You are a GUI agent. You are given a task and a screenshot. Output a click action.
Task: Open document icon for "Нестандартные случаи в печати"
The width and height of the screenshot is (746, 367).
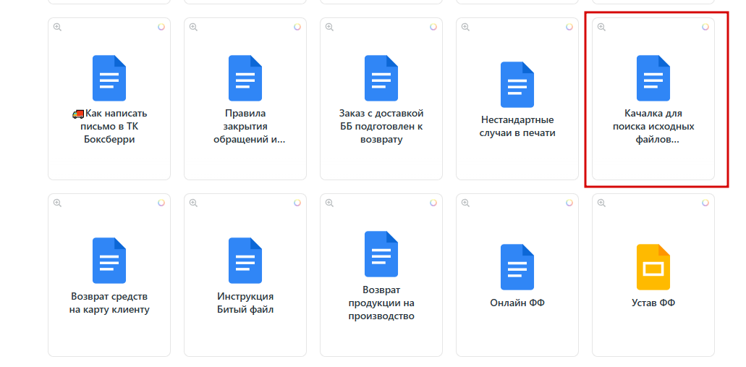517,84
